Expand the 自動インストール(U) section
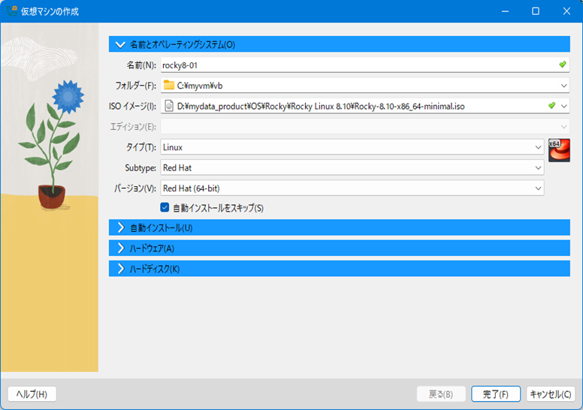This screenshot has height=410, width=583. (339, 228)
